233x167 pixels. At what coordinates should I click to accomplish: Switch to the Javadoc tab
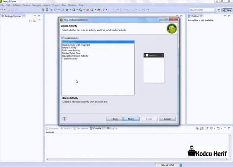66,128
